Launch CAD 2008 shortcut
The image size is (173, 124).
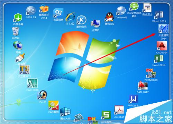pyautogui.click(x=33, y=83)
